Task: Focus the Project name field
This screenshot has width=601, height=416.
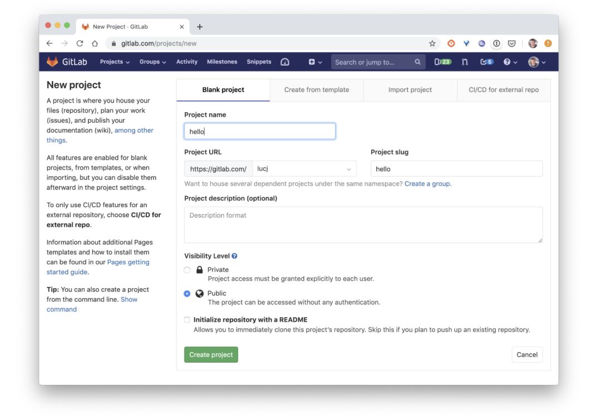Action: coord(260,131)
